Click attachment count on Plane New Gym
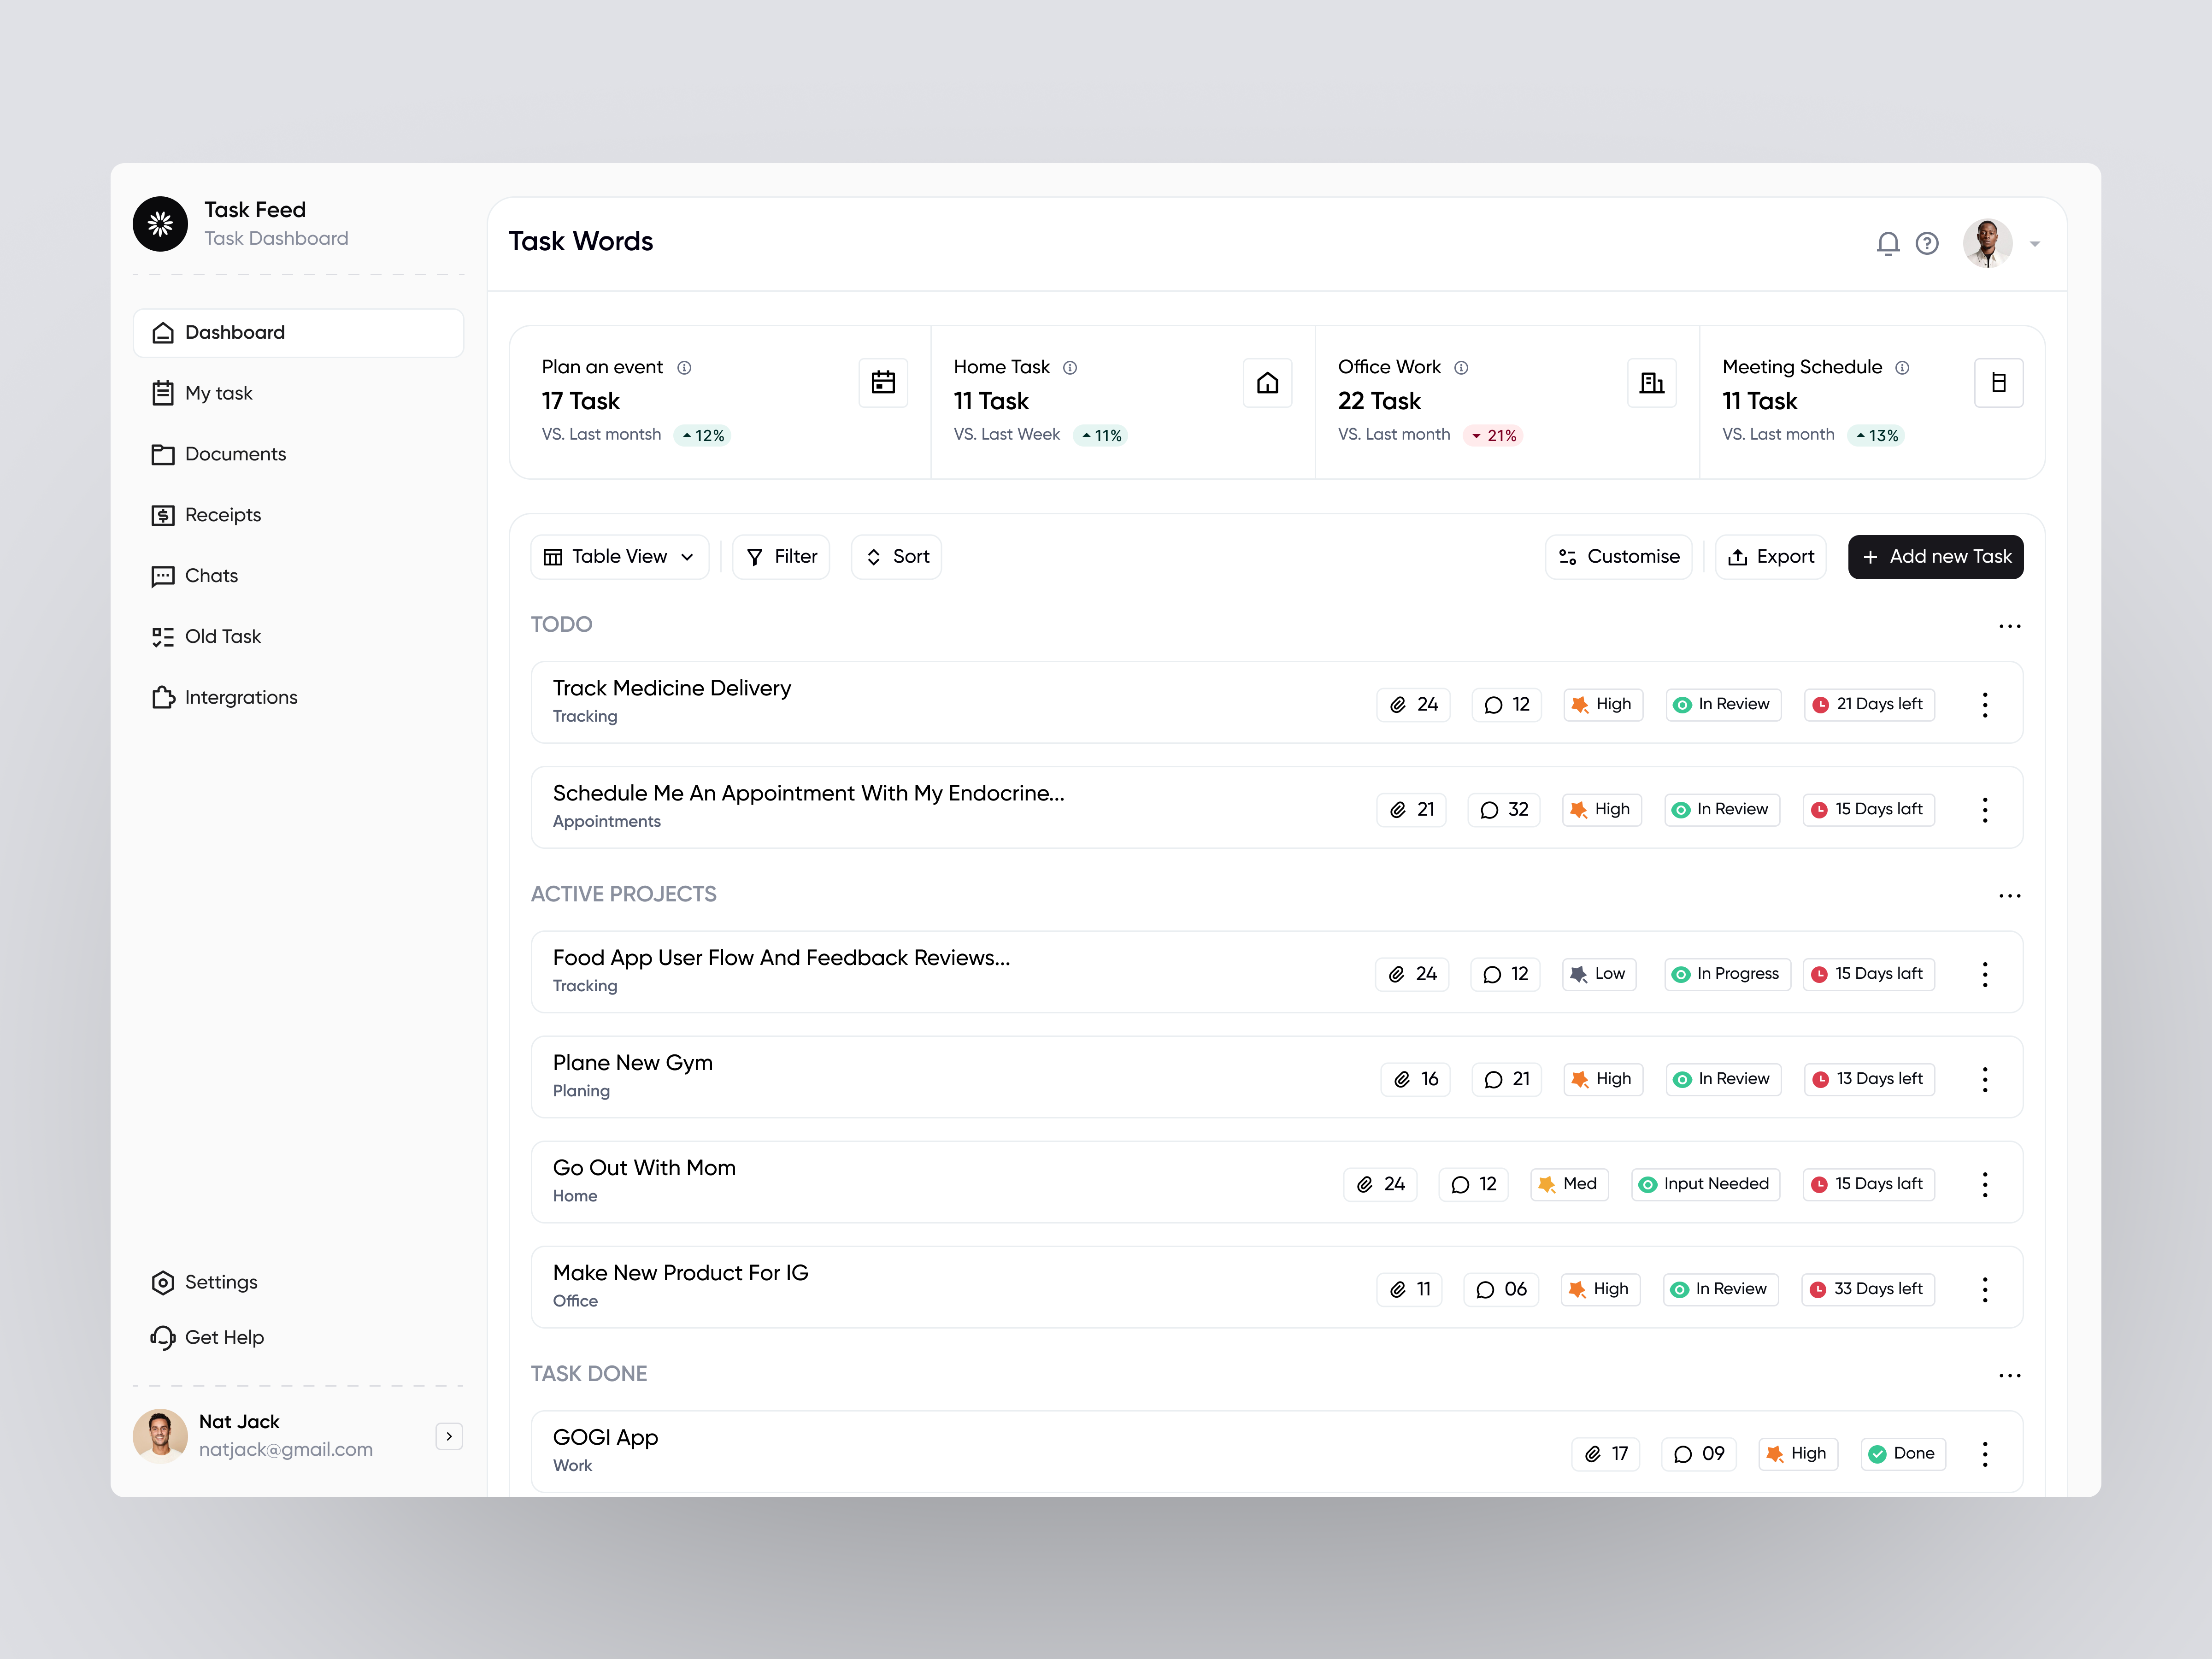 click(1415, 1079)
